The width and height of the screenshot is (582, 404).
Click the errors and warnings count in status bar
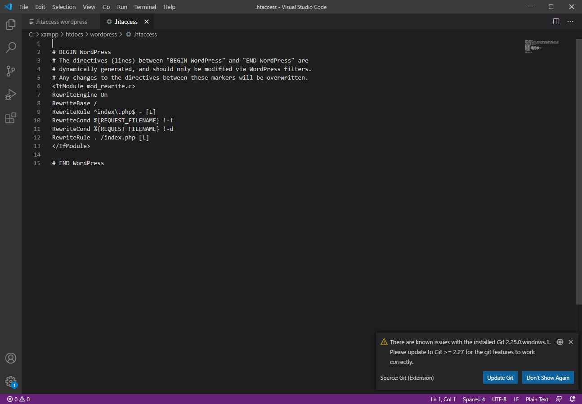[x=18, y=399]
